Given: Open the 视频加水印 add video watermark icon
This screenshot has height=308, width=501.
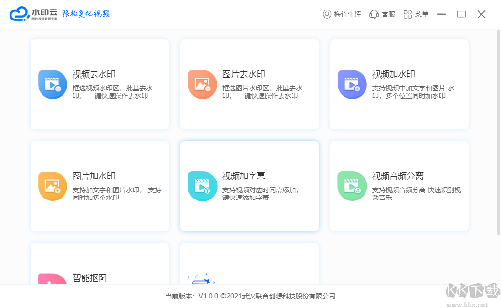Looking at the screenshot, I should coord(352,84).
